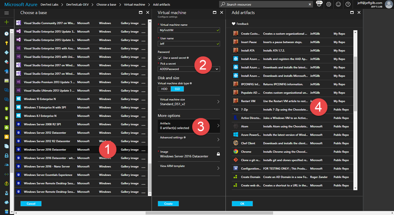Select Create web shortcut artifact
Screen dimensions: 394x215
(x=292, y=185)
